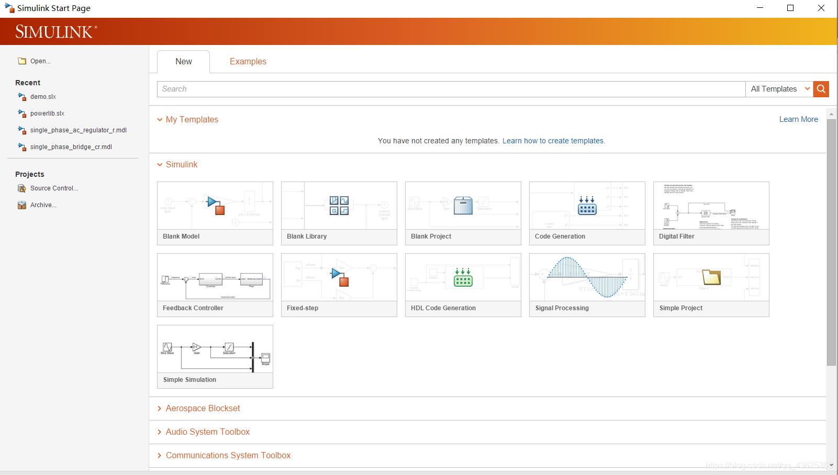This screenshot has height=475, width=838.
Task: Click the scrollbar down arrow
Action: tap(831, 465)
